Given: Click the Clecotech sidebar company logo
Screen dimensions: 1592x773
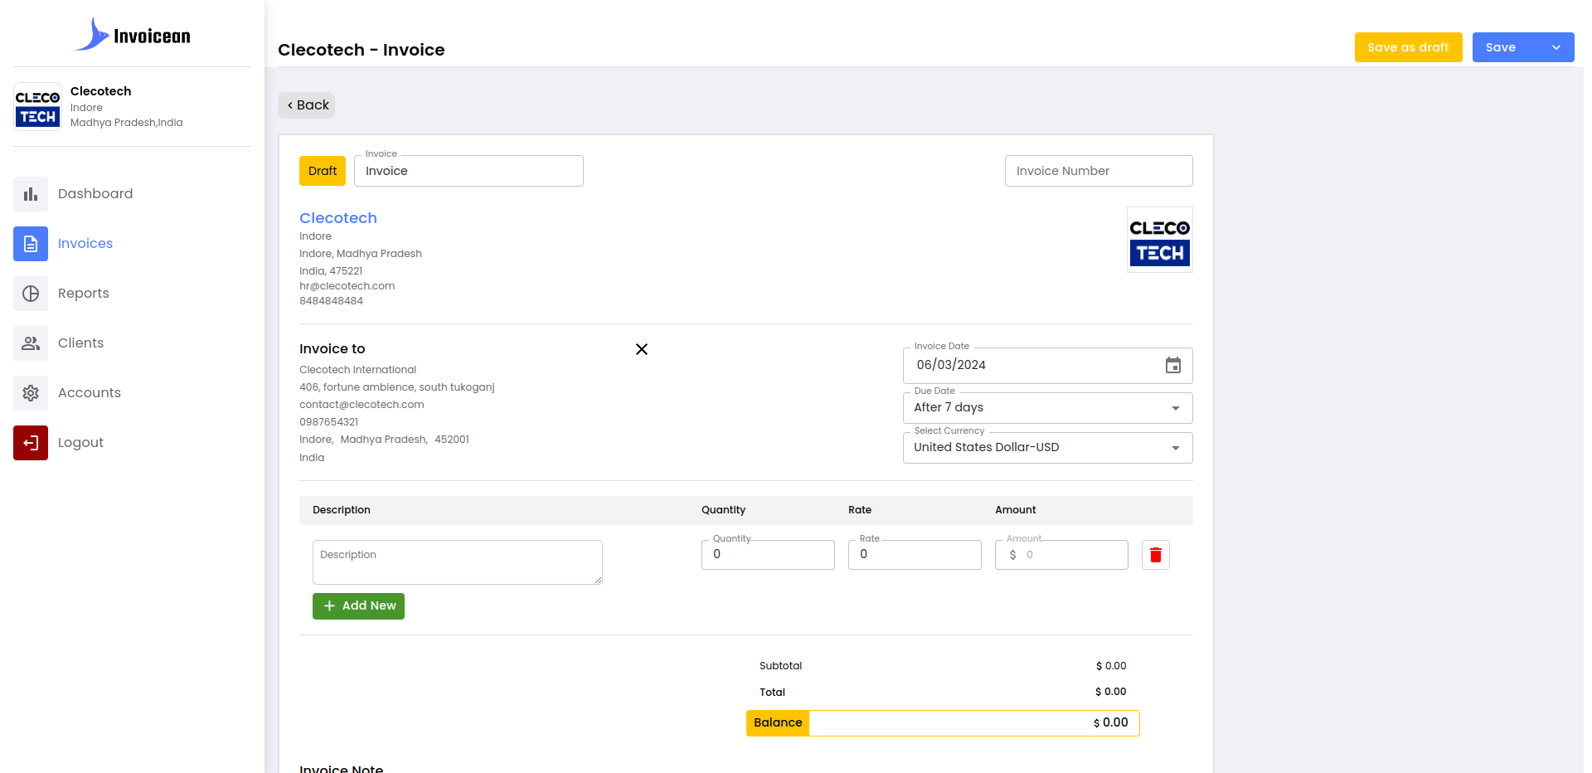Looking at the screenshot, I should coord(37,107).
